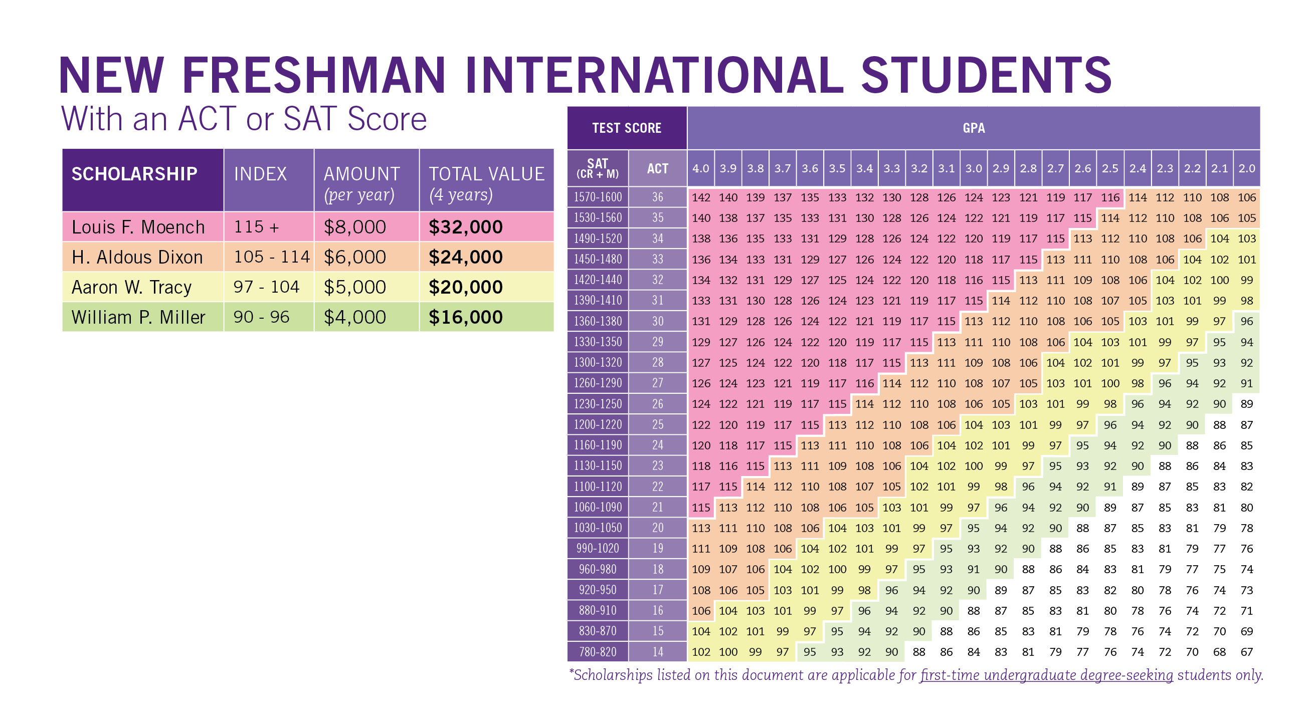This screenshot has height=714, width=1316.
Task: Click the NEW FRESHMAN INTERNATIONAL STUDENTS title
Action: (x=585, y=75)
